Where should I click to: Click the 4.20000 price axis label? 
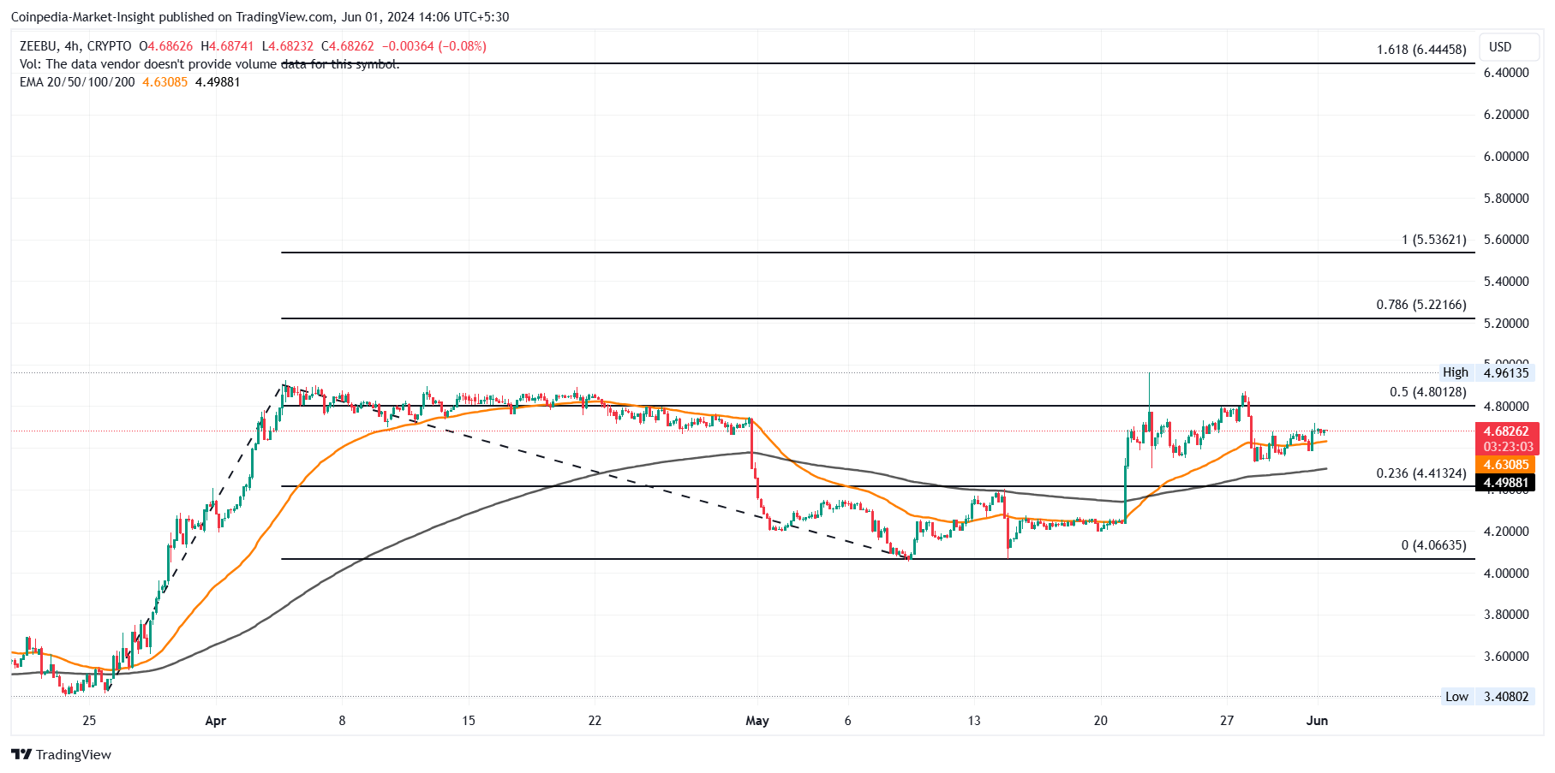[1506, 532]
